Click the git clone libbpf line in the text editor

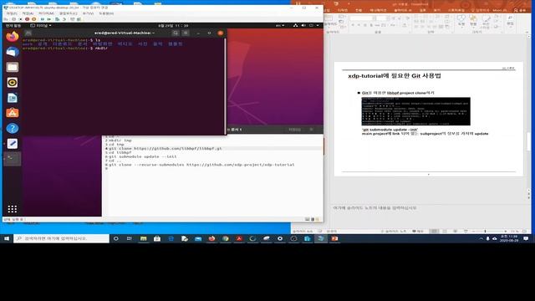coord(166,149)
